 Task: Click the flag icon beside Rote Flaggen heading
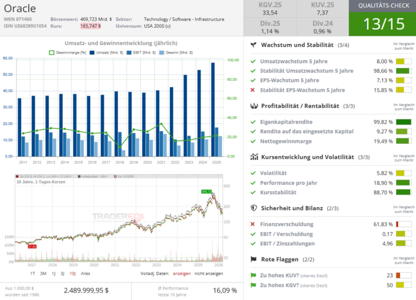(x=254, y=260)
